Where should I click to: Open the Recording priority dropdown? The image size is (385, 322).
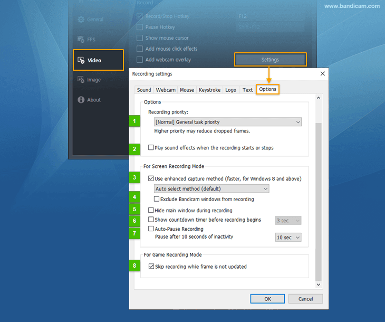(228, 122)
